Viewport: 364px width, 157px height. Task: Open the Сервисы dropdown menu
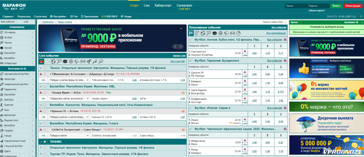(9, 17)
